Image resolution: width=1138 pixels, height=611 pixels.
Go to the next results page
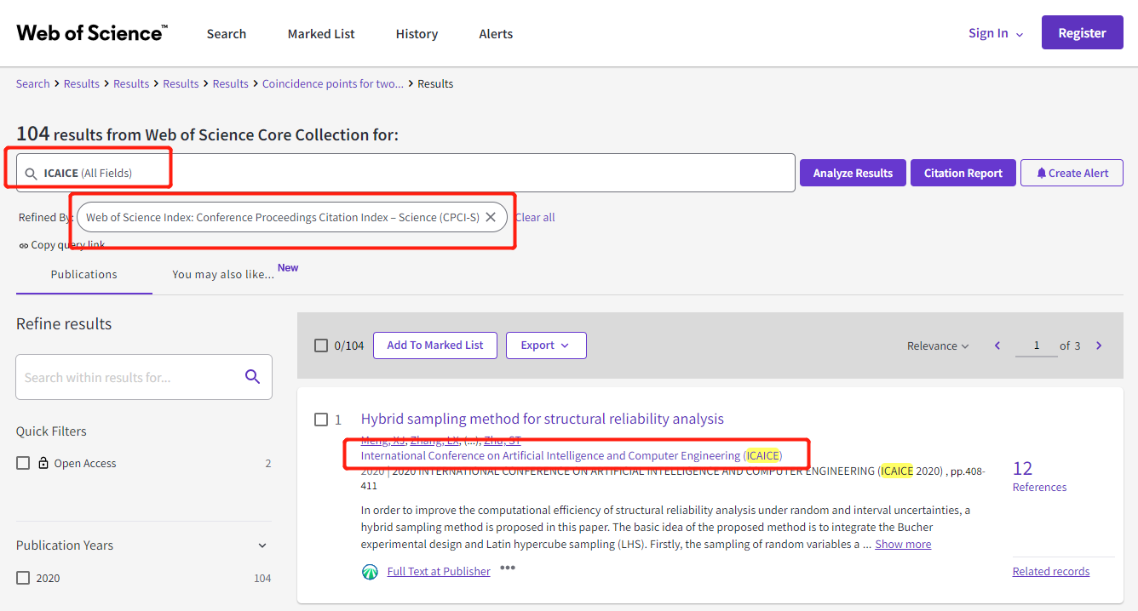pyautogui.click(x=1099, y=345)
